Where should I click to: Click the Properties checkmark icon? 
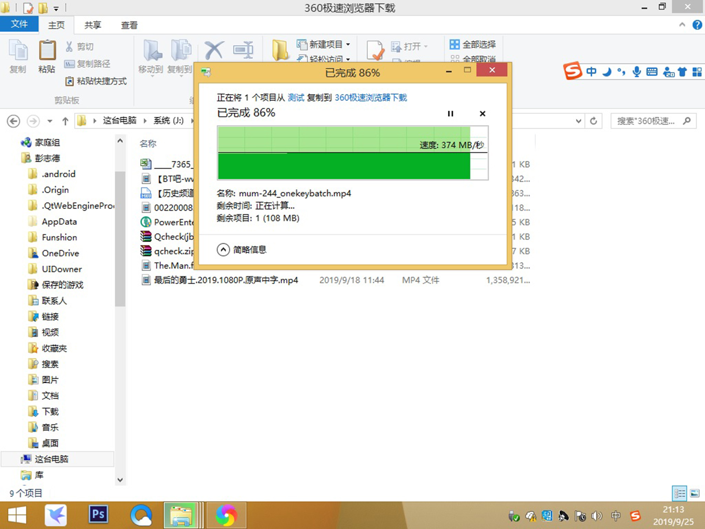tap(375, 50)
